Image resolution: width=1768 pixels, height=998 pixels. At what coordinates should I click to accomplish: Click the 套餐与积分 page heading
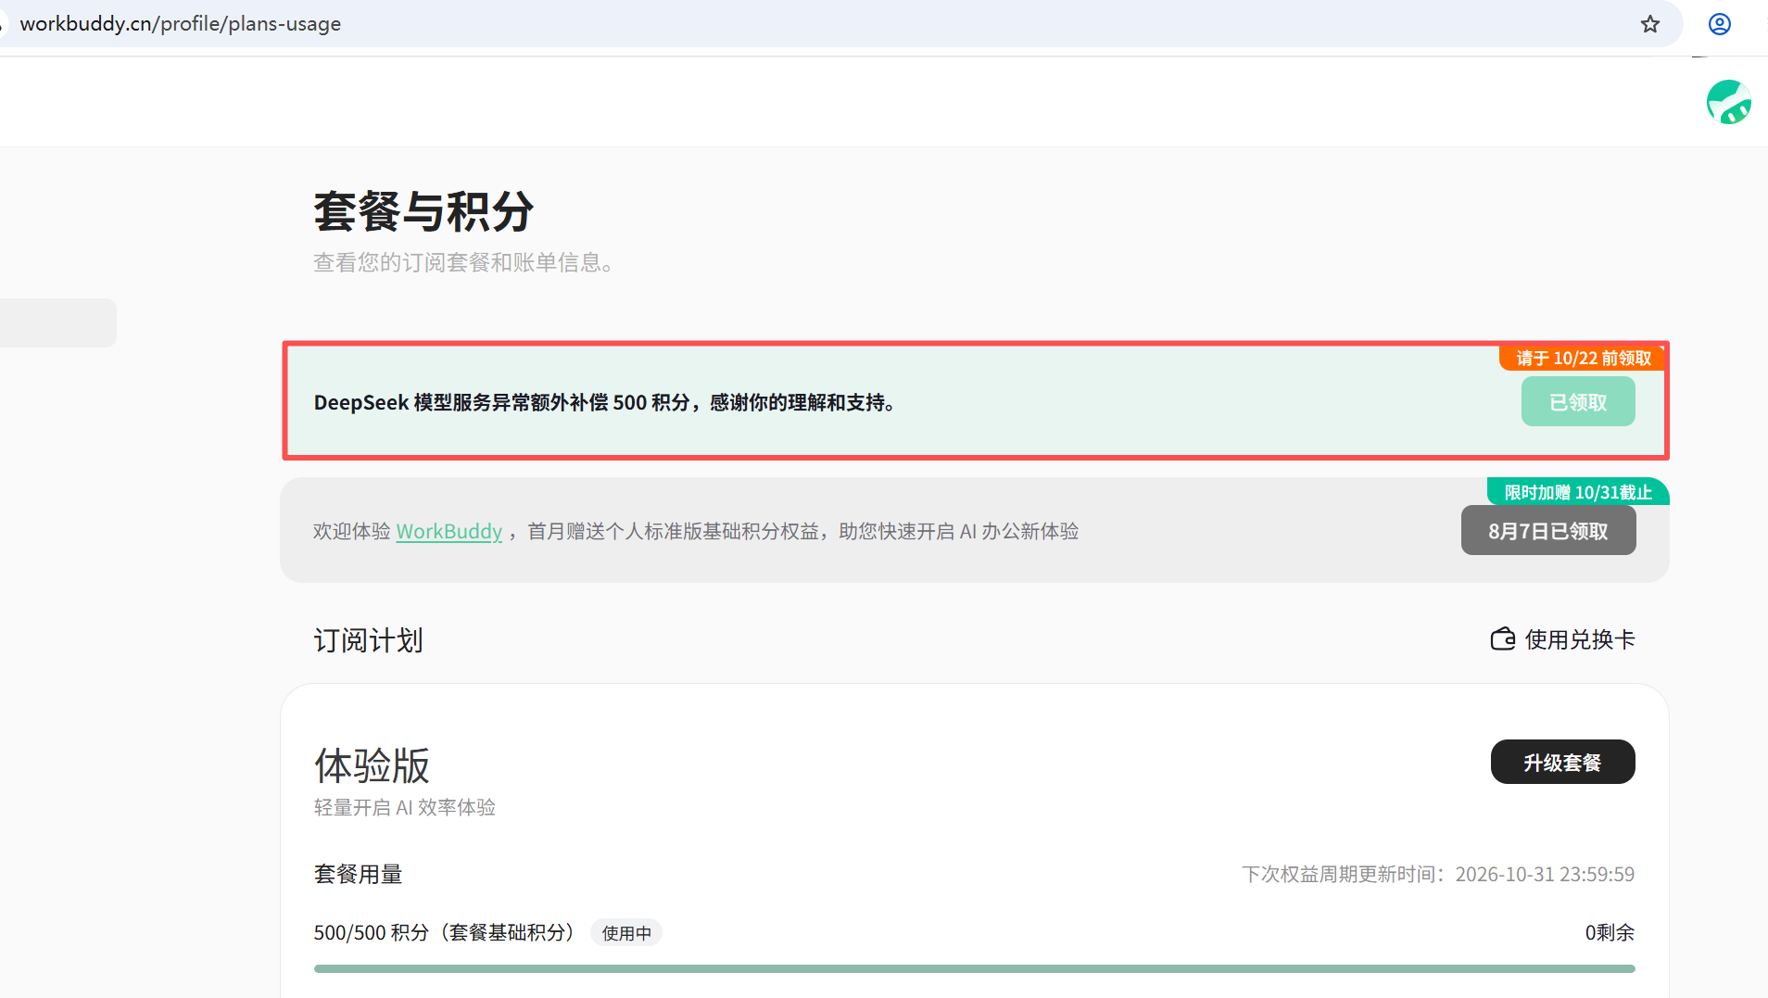[x=423, y=211]
